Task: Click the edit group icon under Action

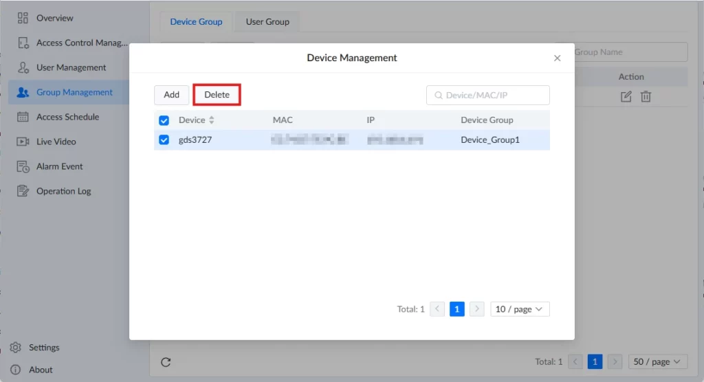Action: pyautogui.click(x=626, y=96)
